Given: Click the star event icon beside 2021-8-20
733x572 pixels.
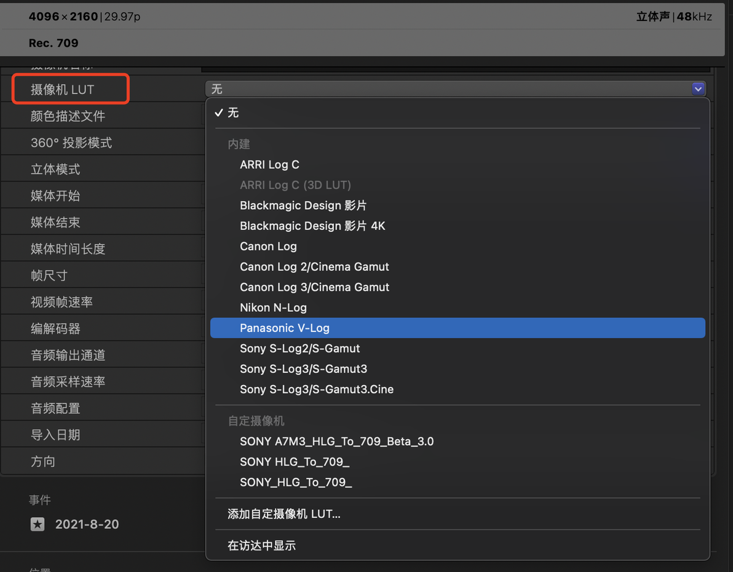Looking at the screenshot, I should pyautogui.click(x=38, y=524).
